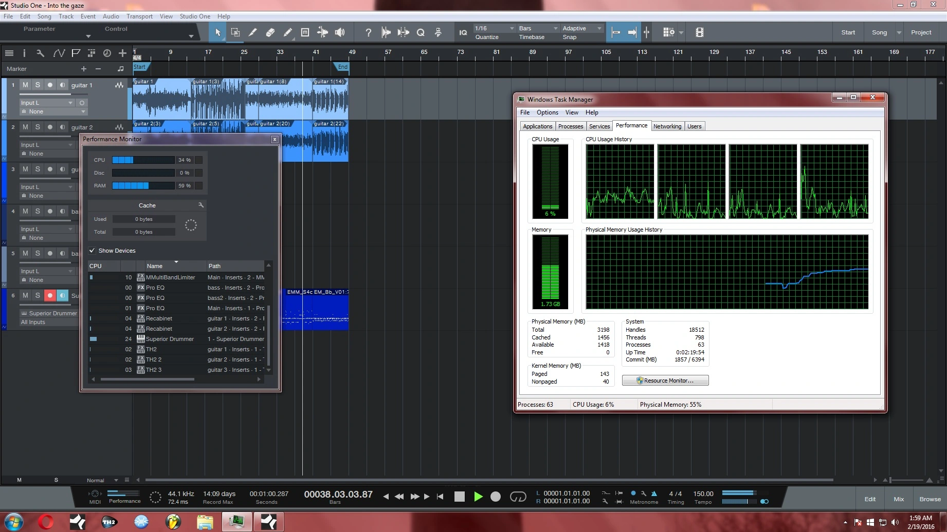Click the green Play button
947x532 pixels.
(x=478, y=497)
